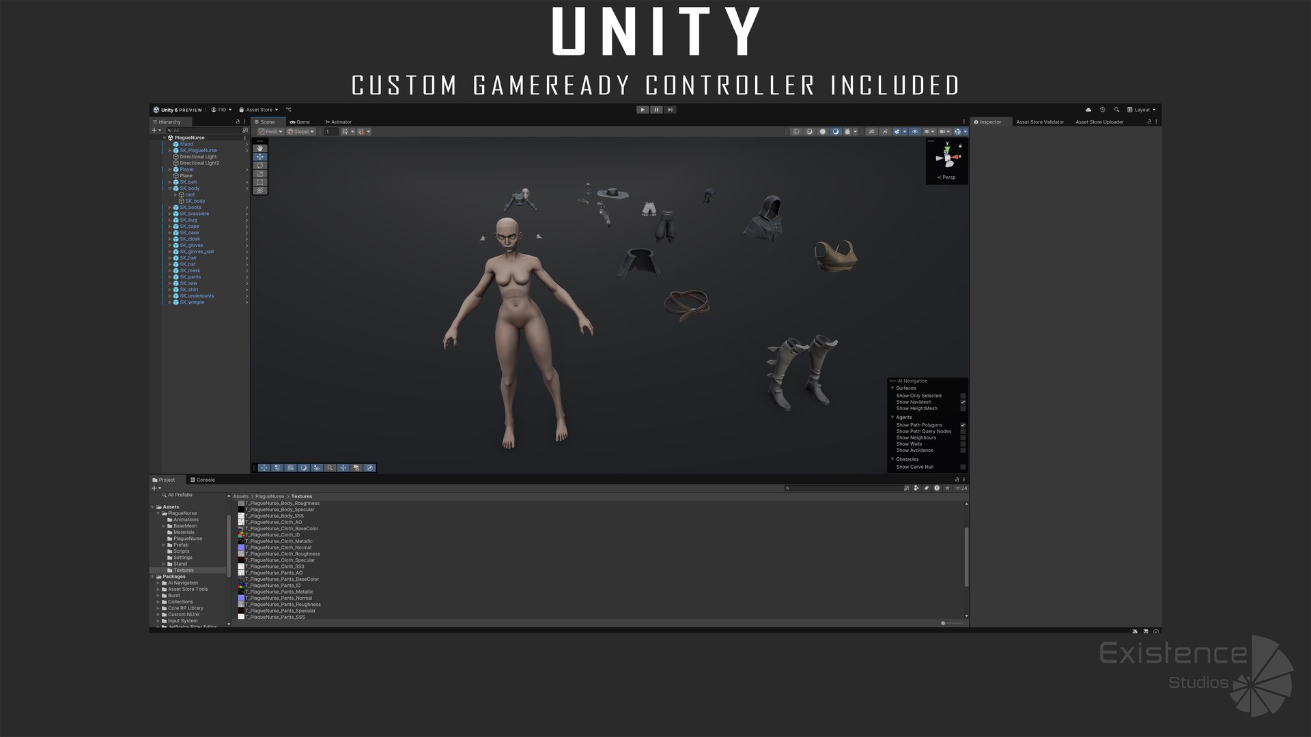Click the Pause button

[656, 110]
